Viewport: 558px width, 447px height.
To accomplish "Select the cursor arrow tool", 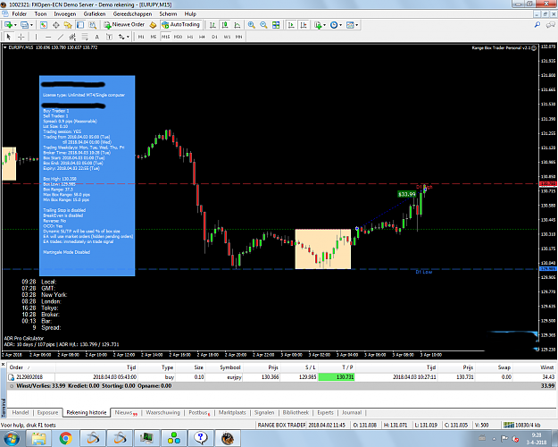I will [x=9, y=37].
